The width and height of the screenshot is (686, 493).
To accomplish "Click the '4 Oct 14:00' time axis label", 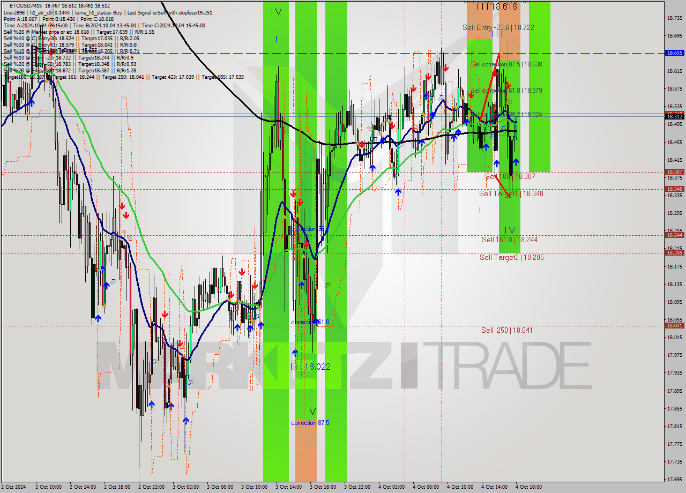I will (495, 487).
